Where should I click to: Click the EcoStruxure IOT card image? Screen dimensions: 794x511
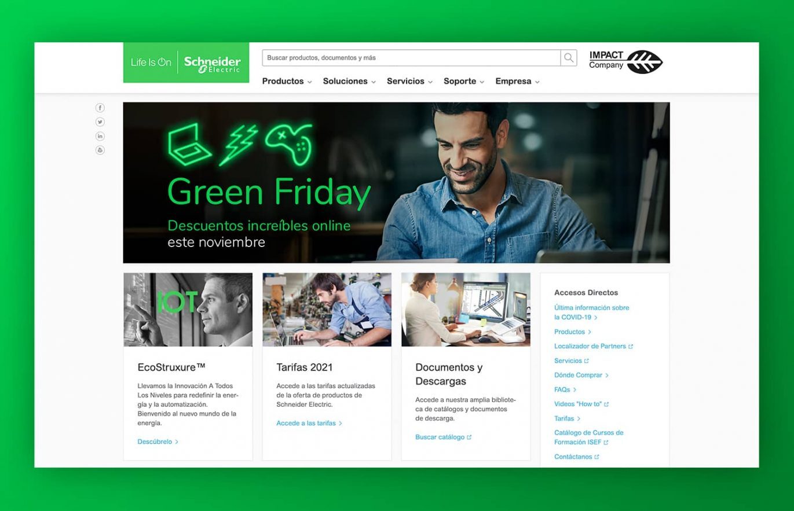point(188,310)
